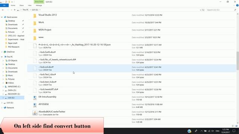239x134 pixels.
Task: Open Help question mark icon
Action: (238, 5)
